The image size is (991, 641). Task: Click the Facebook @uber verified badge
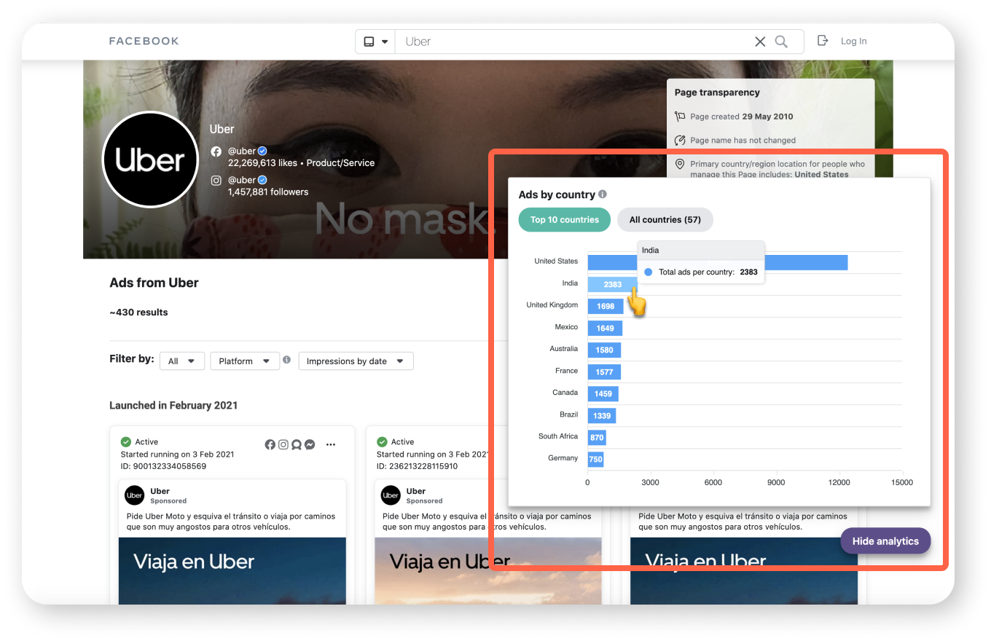coord(262,152)
